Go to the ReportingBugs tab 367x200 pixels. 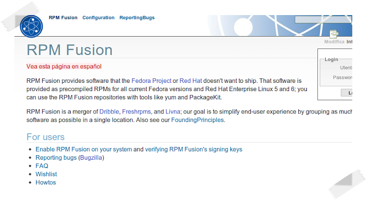pos(137,18)
